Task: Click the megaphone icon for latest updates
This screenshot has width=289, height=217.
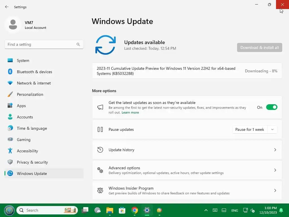Action: click(x=100, y=107)
